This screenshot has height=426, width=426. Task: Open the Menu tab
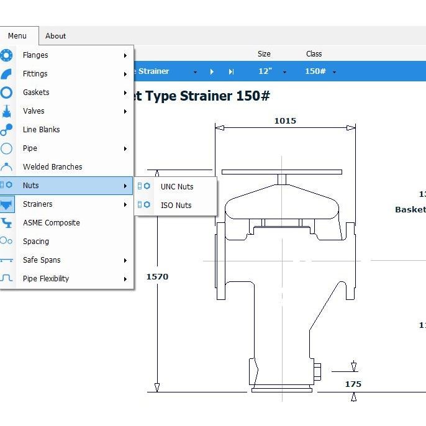17,36
